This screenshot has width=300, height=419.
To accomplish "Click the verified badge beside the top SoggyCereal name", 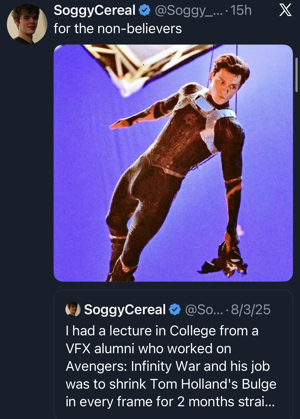I will coord(145,11).
